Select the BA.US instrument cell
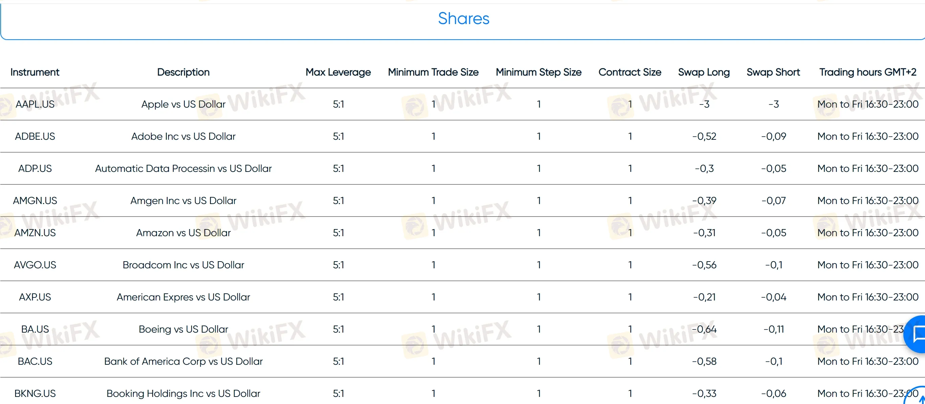Image resolution: width=925 pixels, height=404 pixels. (x=35, y=329)
